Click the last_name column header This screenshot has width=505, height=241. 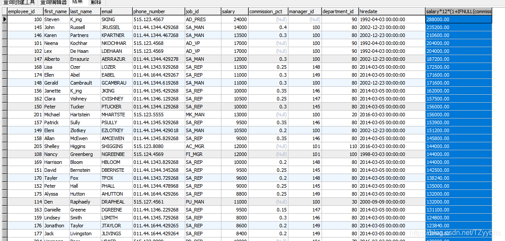coord(85,11)
